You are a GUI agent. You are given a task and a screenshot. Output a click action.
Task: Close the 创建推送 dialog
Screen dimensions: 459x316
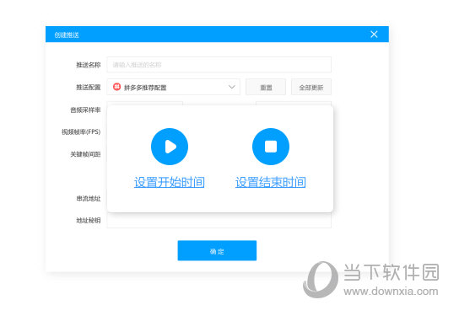pos(374,35)
